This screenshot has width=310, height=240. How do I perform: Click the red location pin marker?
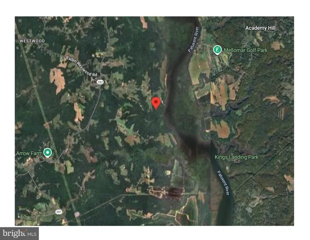point(156,103)
